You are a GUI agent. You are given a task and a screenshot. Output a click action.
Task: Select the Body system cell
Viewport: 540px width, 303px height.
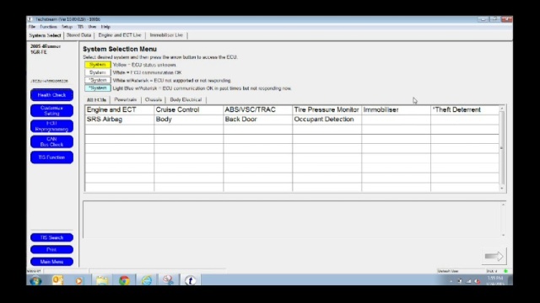click(x=189, y=120)
